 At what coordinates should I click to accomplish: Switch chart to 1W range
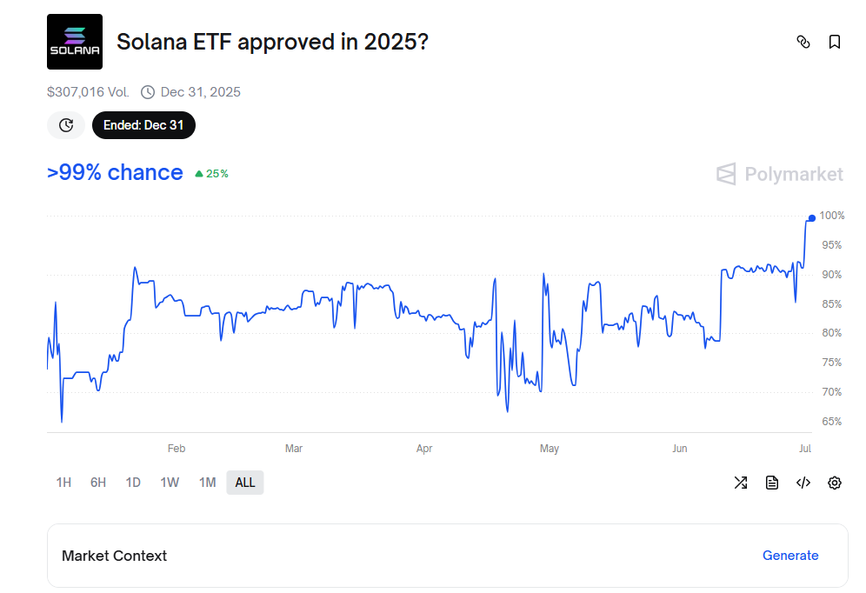(170, 483)
